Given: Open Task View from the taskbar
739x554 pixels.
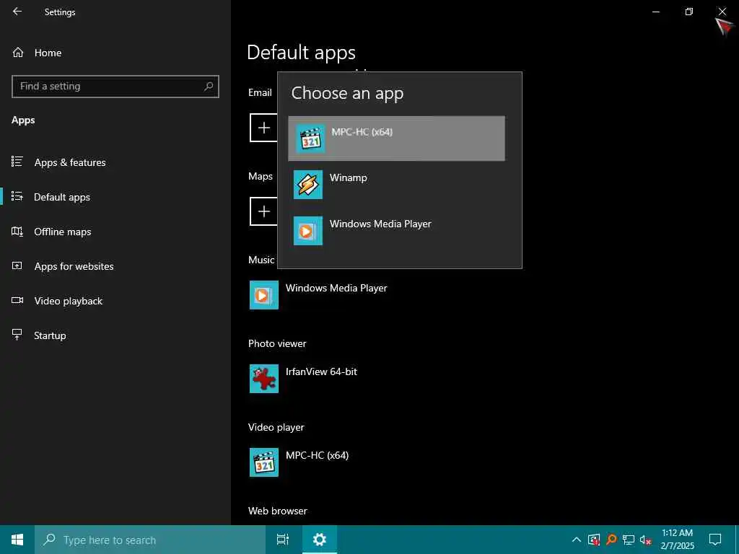Looking at the screenshot, I should [x=283, y=540].
